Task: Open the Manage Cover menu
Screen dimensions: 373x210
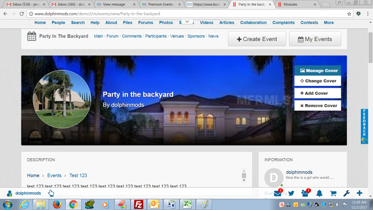Action: 318,70
